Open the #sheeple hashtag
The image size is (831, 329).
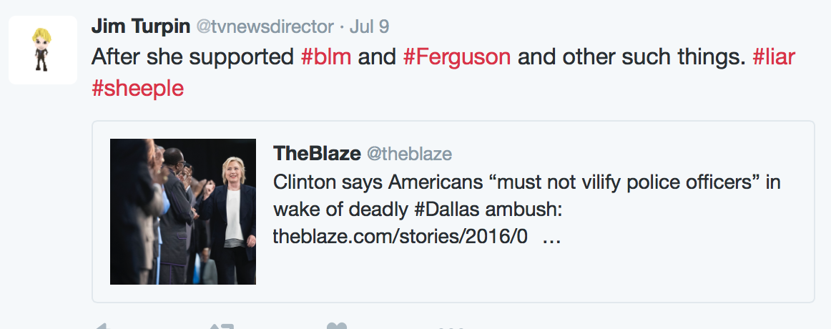[138, 88]
